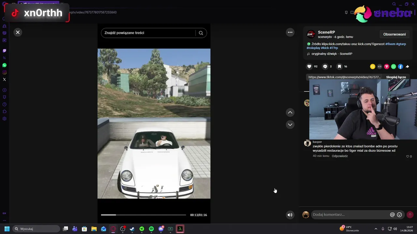Open the player in the Opera GX sidebar
Viewport: 417px width, 234px height.
(5, 90)
